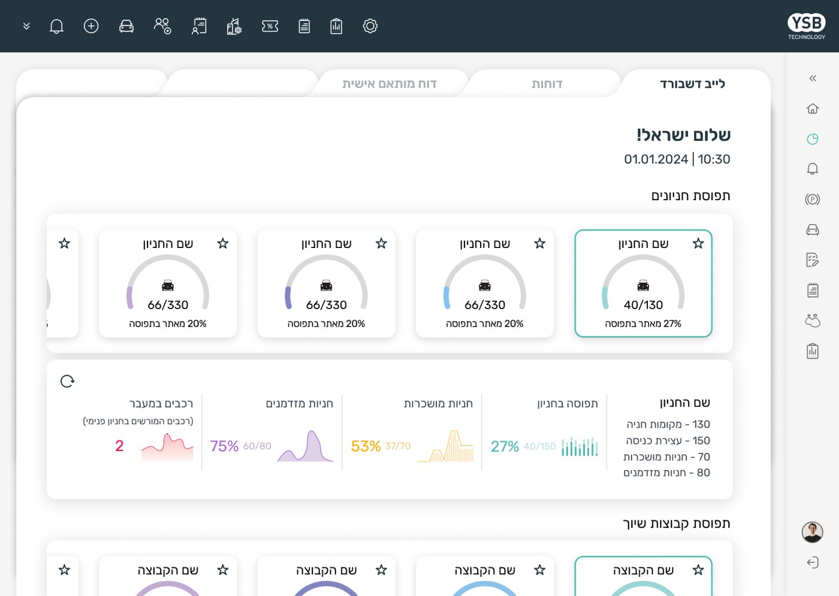This screenshot has height=596, width=839.
Task: Toggle star on teal-bordered group card
Action: (x=698, y=570)
